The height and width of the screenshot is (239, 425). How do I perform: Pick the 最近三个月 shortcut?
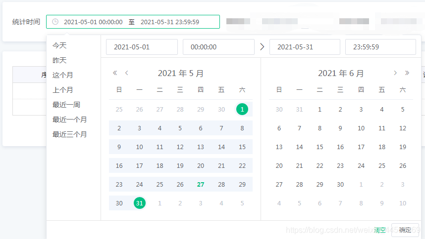point(69,134)
